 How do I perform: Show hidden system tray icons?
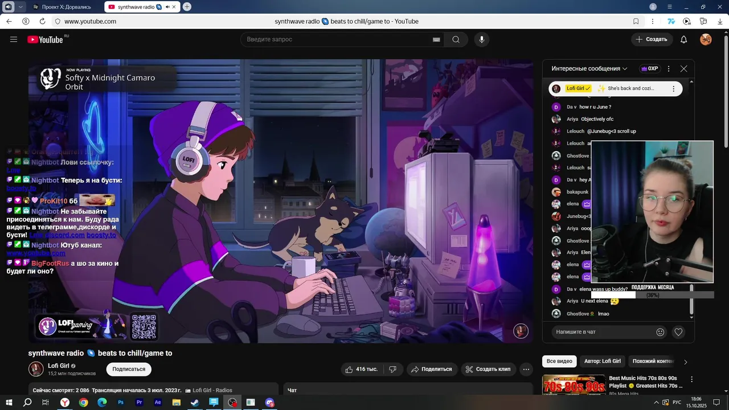(656, 402)
